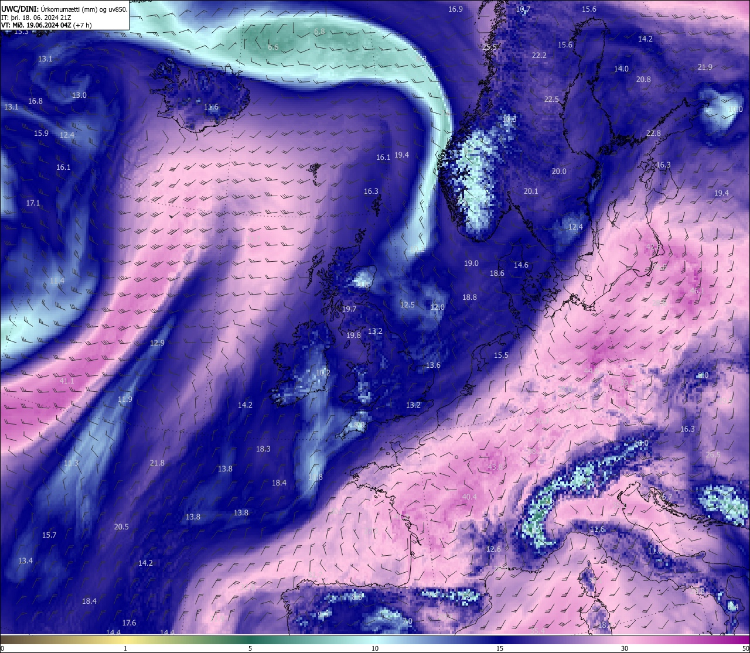
Task: Click the 16.9 value at the top edge
Action: 455,9
